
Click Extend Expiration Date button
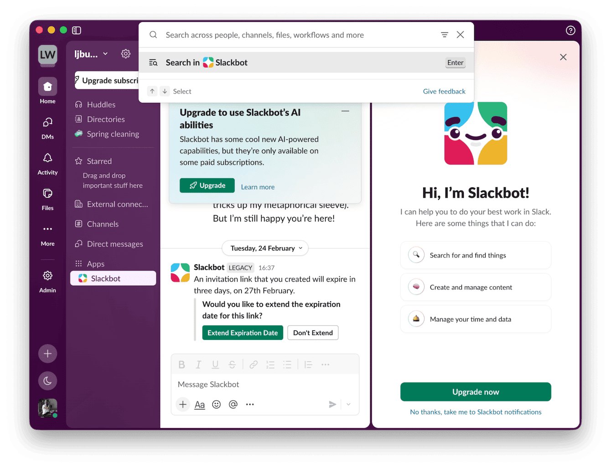(x=243, y=333)
